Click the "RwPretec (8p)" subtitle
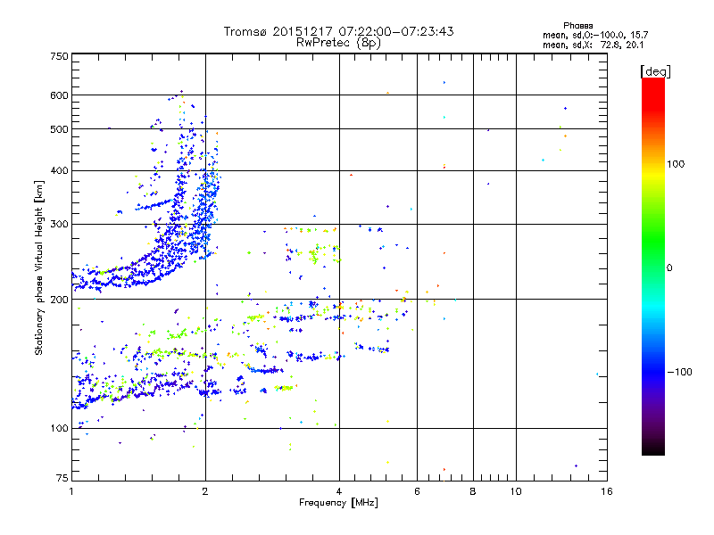Image resolution: width=714 pixels, height=535 pixels. [x=338, y=43]
